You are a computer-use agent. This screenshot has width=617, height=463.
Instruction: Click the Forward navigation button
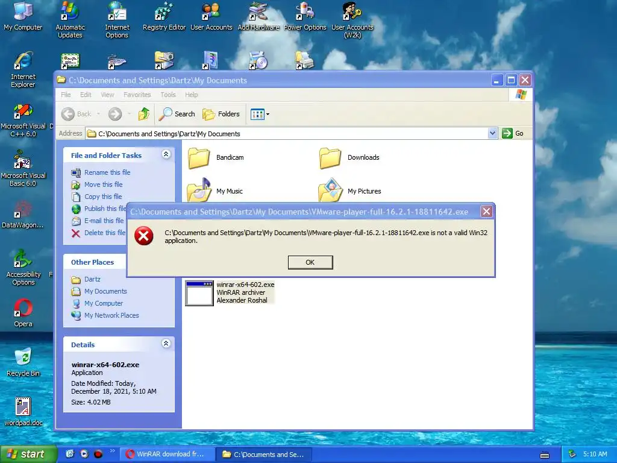(x=115, y=114)
